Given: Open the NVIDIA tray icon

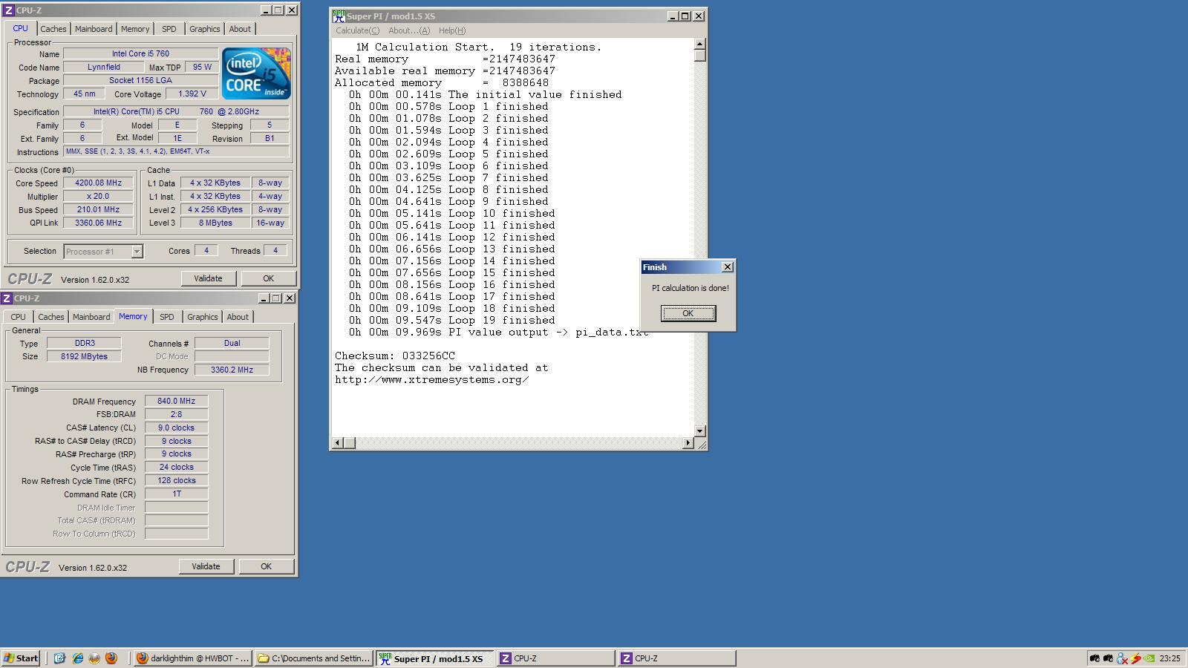Looking at the screenshot, I should pyautogui.click(x=1149, y=658).
